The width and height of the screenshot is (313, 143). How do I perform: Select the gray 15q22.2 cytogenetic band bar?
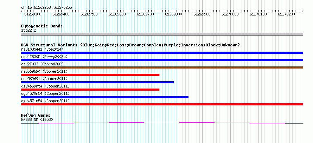pyautogui.click(x=162, y=34)
